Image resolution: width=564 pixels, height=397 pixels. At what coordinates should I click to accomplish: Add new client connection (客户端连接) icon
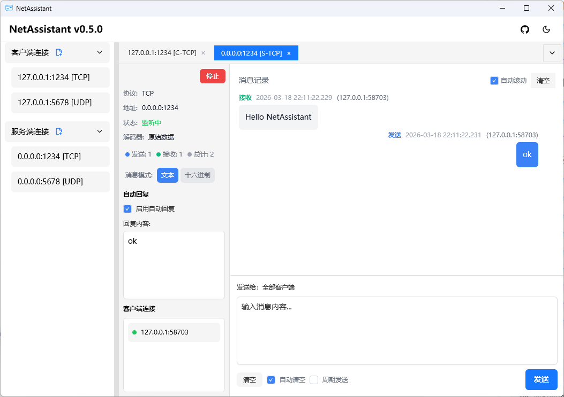coord(59,52)
